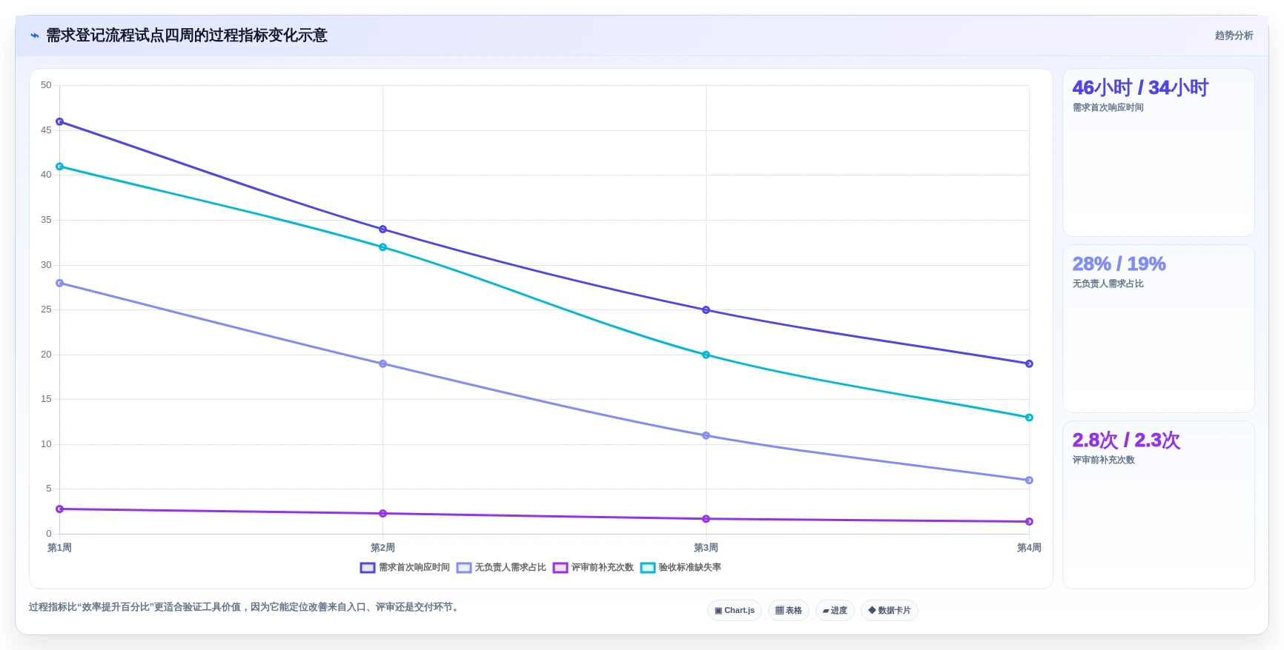Click the 趋势分析 label in header
The image size is (1284, 650).
coord(1234,36)
